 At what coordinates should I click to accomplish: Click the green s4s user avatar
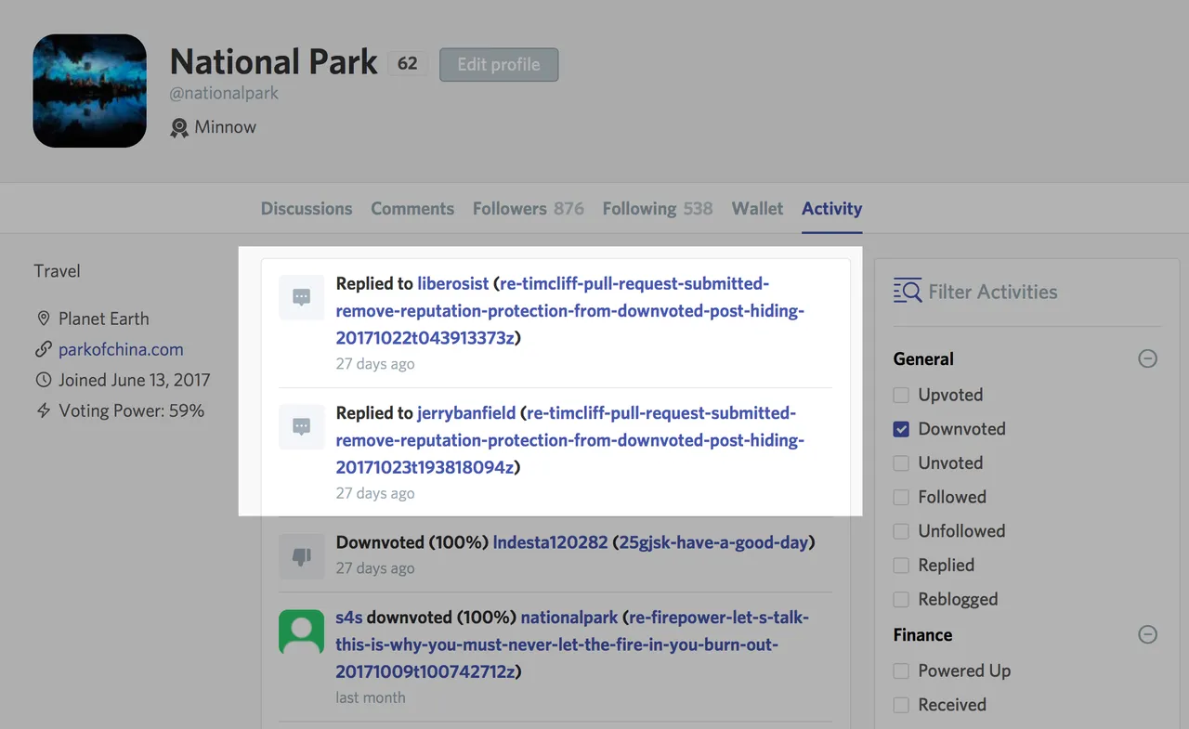(x=302, y=631)
